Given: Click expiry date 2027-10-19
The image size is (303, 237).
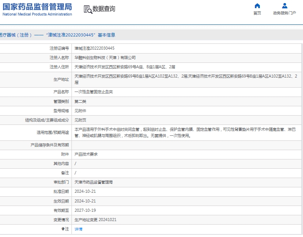Looking at the screenshot, I should 85,210.
